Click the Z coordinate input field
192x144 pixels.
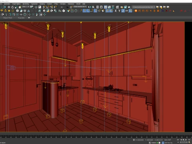pyautogui.click(x=159, y=140)
